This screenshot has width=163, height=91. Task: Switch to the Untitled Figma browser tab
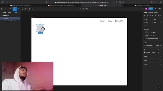pos(102,6)
